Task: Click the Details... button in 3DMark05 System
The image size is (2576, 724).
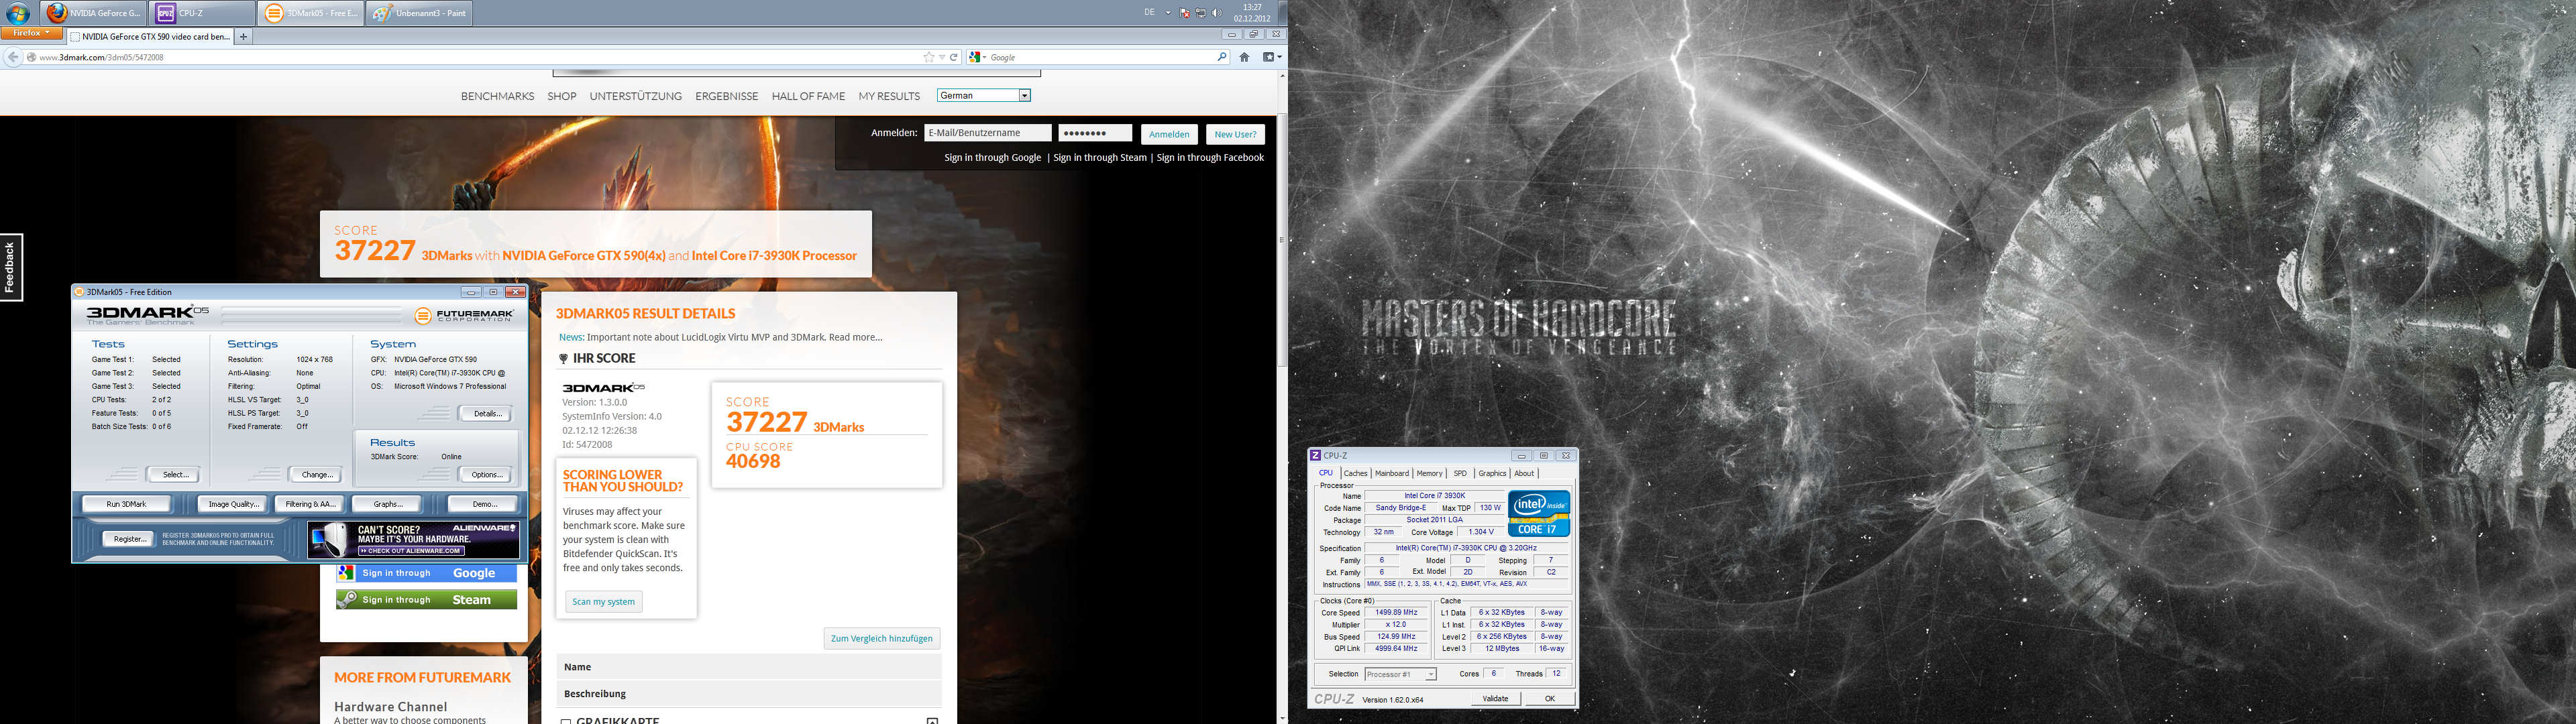Action: 486,414
